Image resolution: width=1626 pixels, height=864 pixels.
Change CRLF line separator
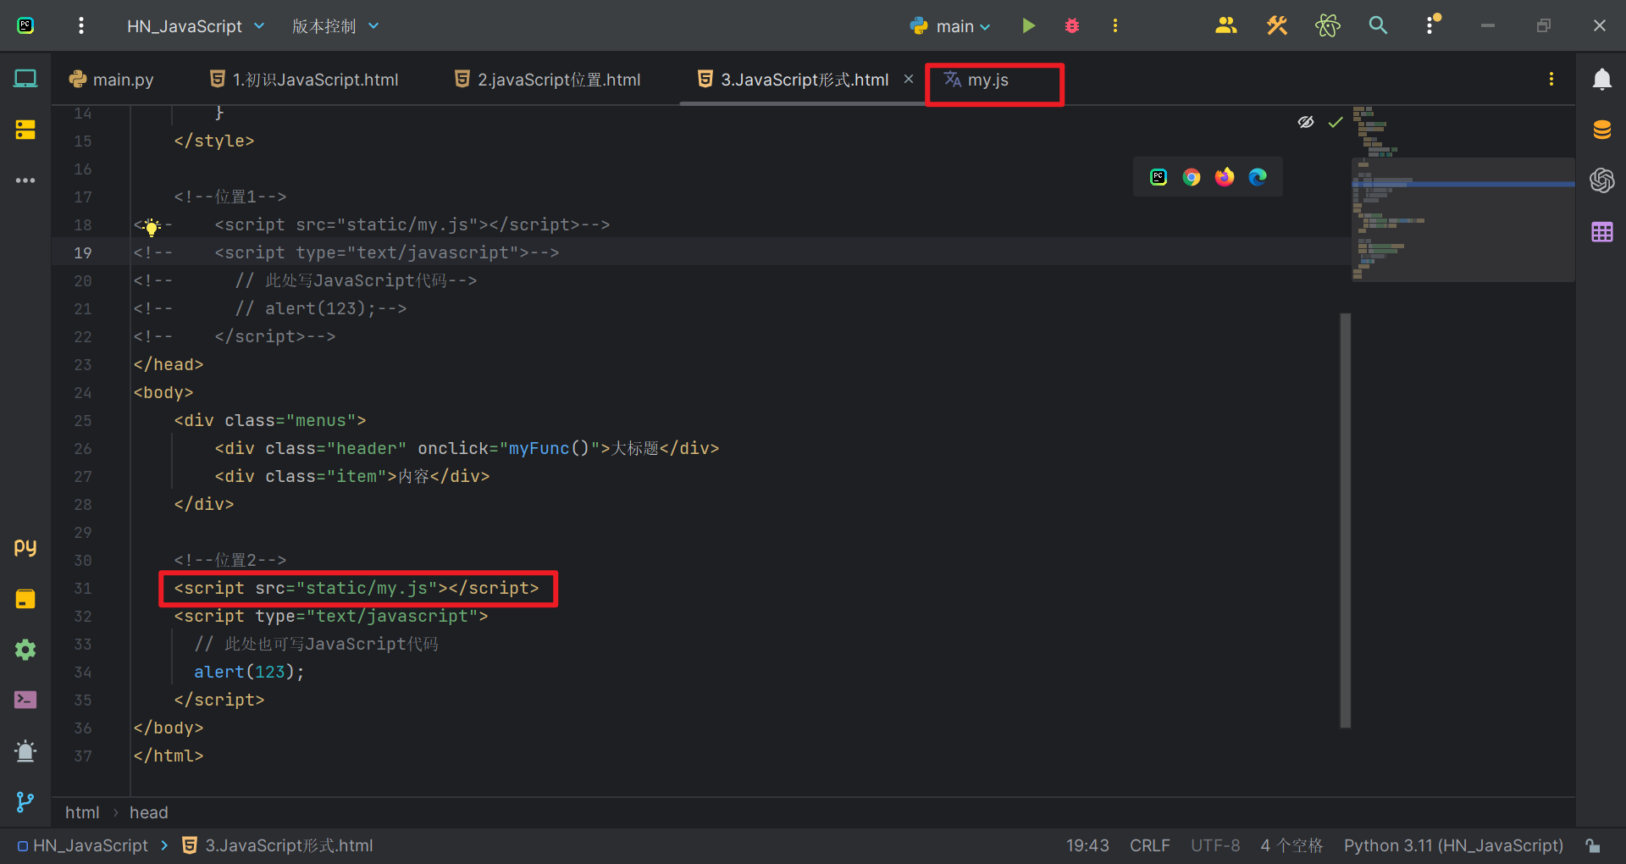1149,845
